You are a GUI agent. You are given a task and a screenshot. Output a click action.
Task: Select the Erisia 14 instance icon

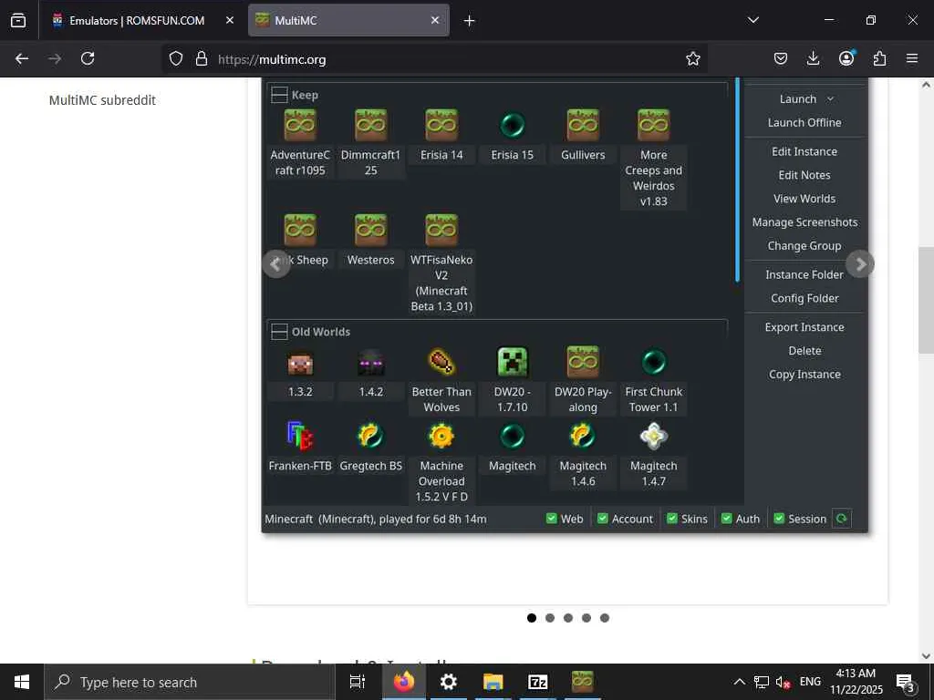click(441, 125)
